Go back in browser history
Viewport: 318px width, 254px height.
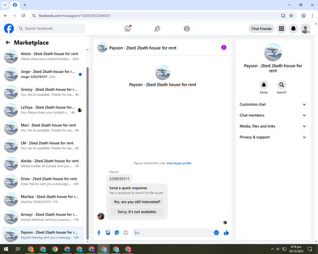point(6,16)
